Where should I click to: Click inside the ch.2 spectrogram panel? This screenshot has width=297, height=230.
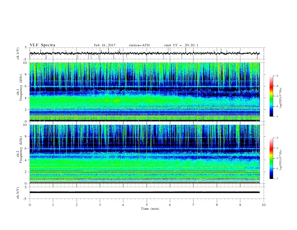(x=144, y=154)
